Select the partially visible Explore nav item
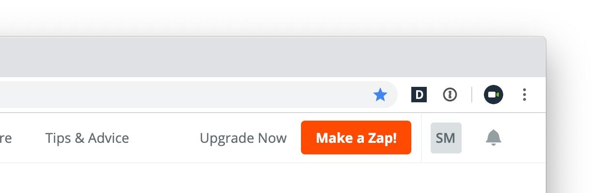The width and height of the screenshot is (600, 193). [6, 138]
